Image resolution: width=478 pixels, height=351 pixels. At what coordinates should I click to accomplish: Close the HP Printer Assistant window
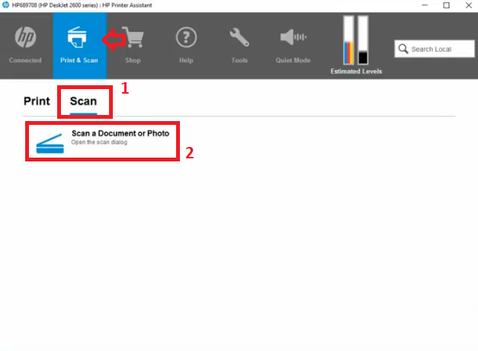[469, 5]
